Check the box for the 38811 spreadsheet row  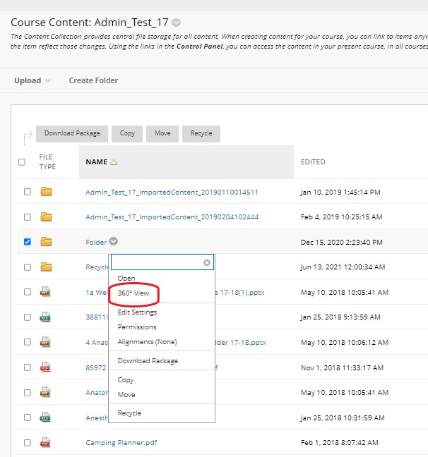click(x=27, y=317)
